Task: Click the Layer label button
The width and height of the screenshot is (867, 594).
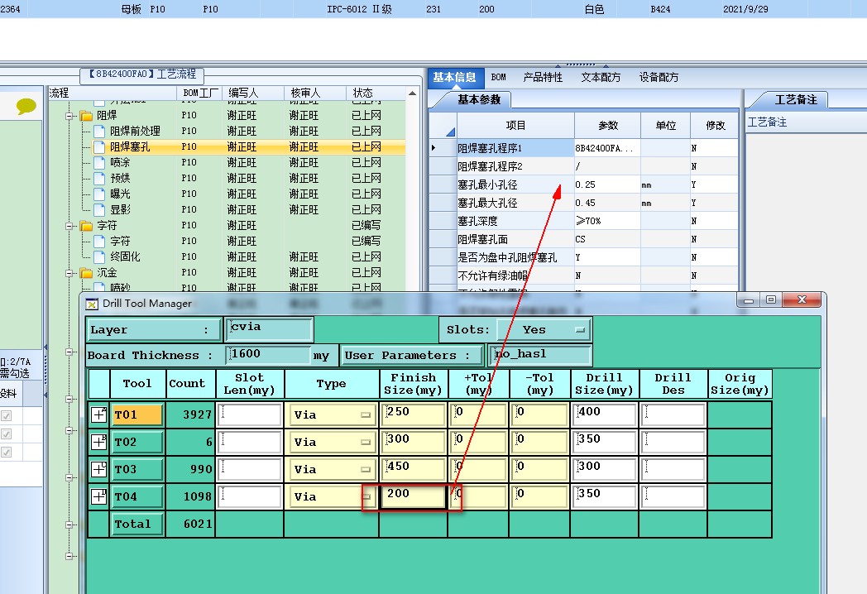Action: [x=154, y=329]
